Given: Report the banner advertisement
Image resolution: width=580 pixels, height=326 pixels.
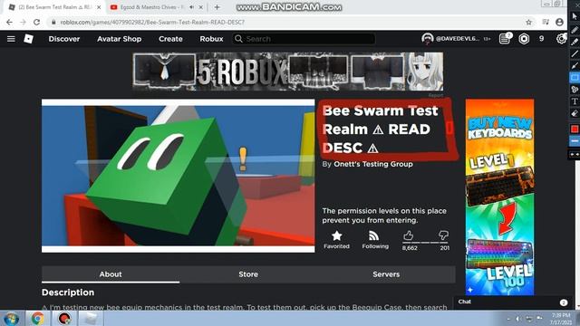Looking at the screenshot, I should tap(436, 95).
